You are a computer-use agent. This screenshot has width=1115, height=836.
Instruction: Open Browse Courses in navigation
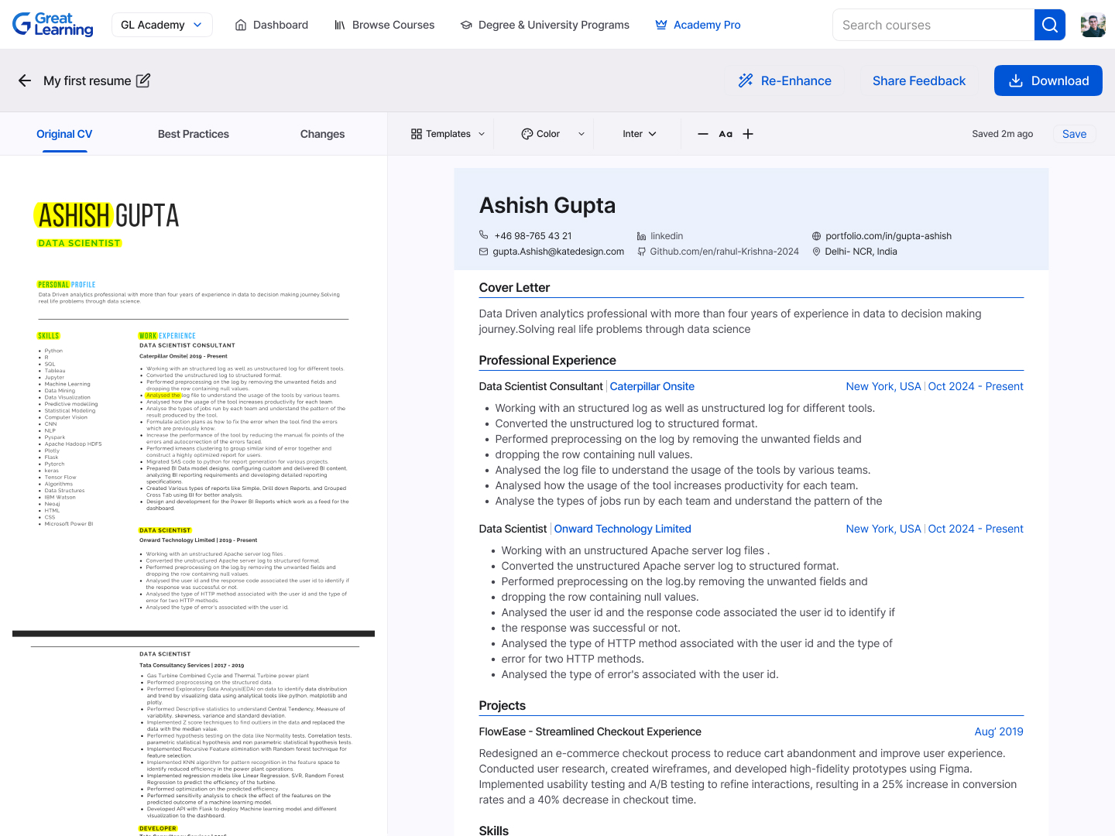[384, 25]
